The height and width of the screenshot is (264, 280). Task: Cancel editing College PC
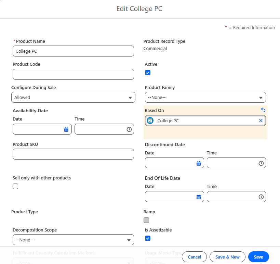pyautogui.click(x=195, y=257)
